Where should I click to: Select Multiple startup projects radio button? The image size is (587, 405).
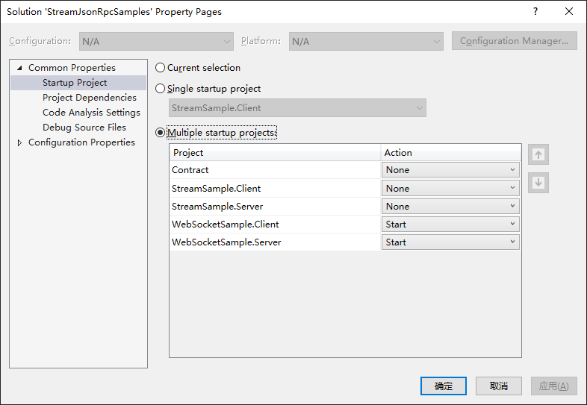pos(161,133)
